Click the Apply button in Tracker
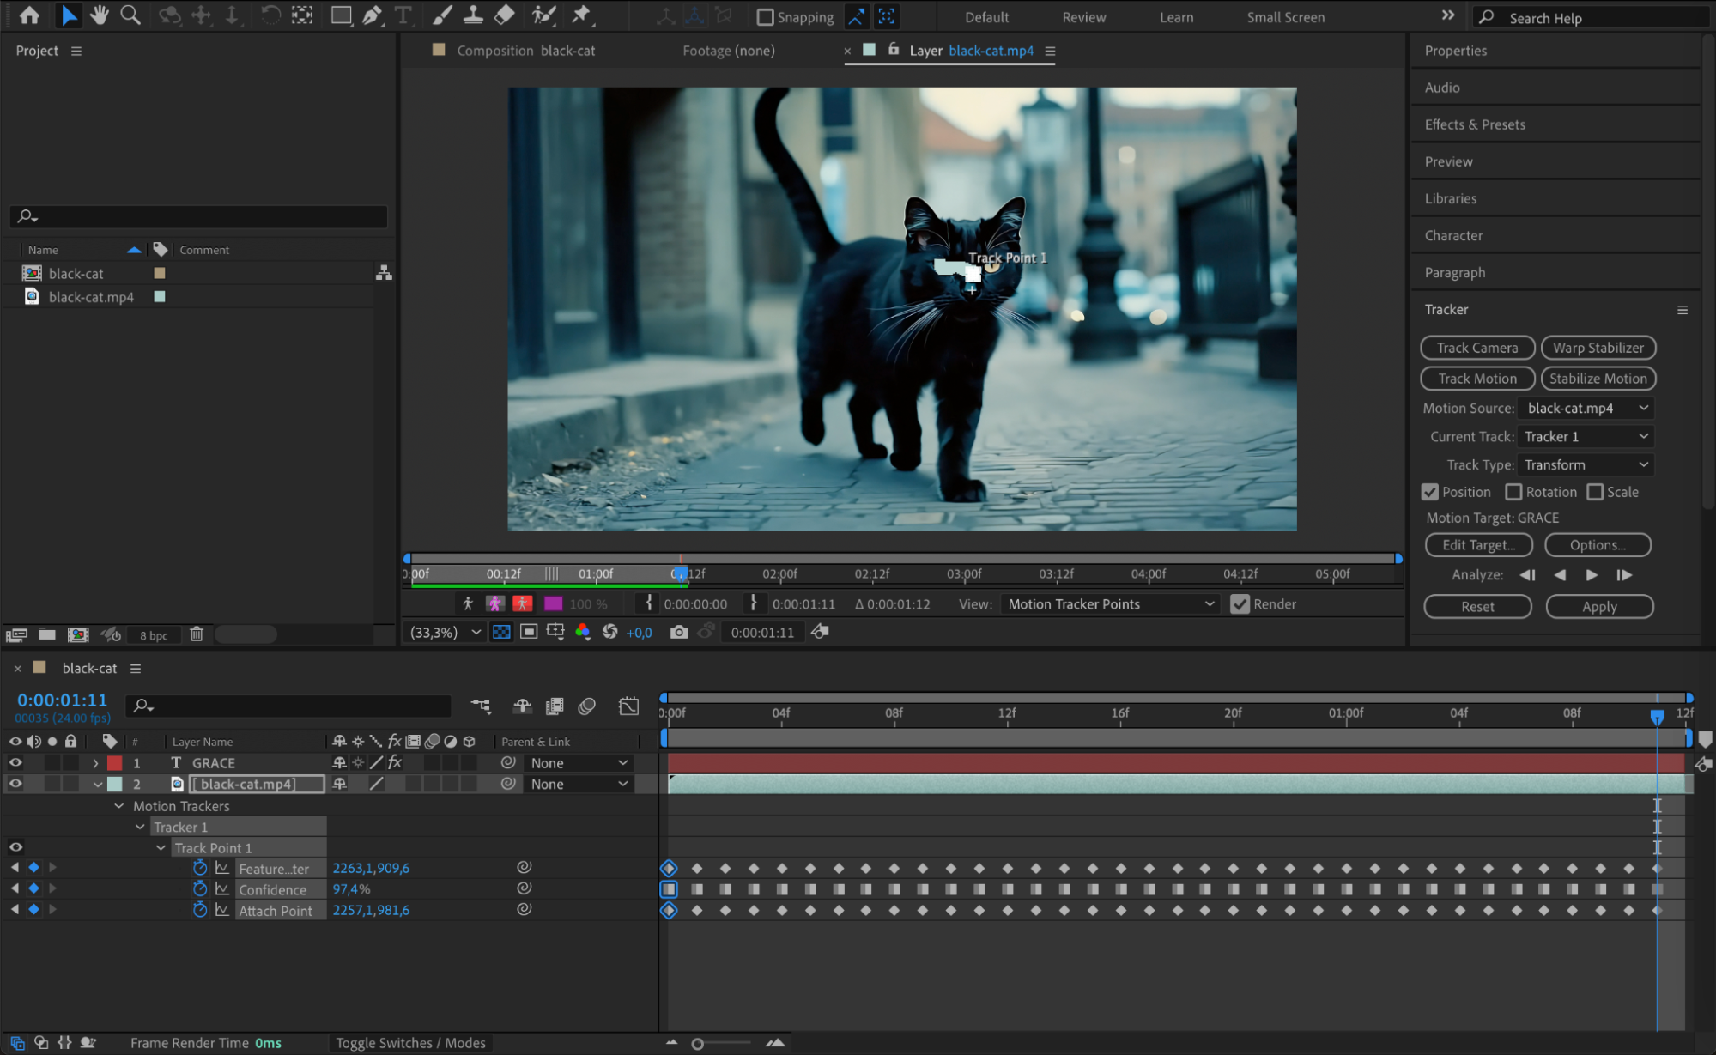Image resolution: width=1716 pixels, height=1055 pixels. tap(1598, 607)
